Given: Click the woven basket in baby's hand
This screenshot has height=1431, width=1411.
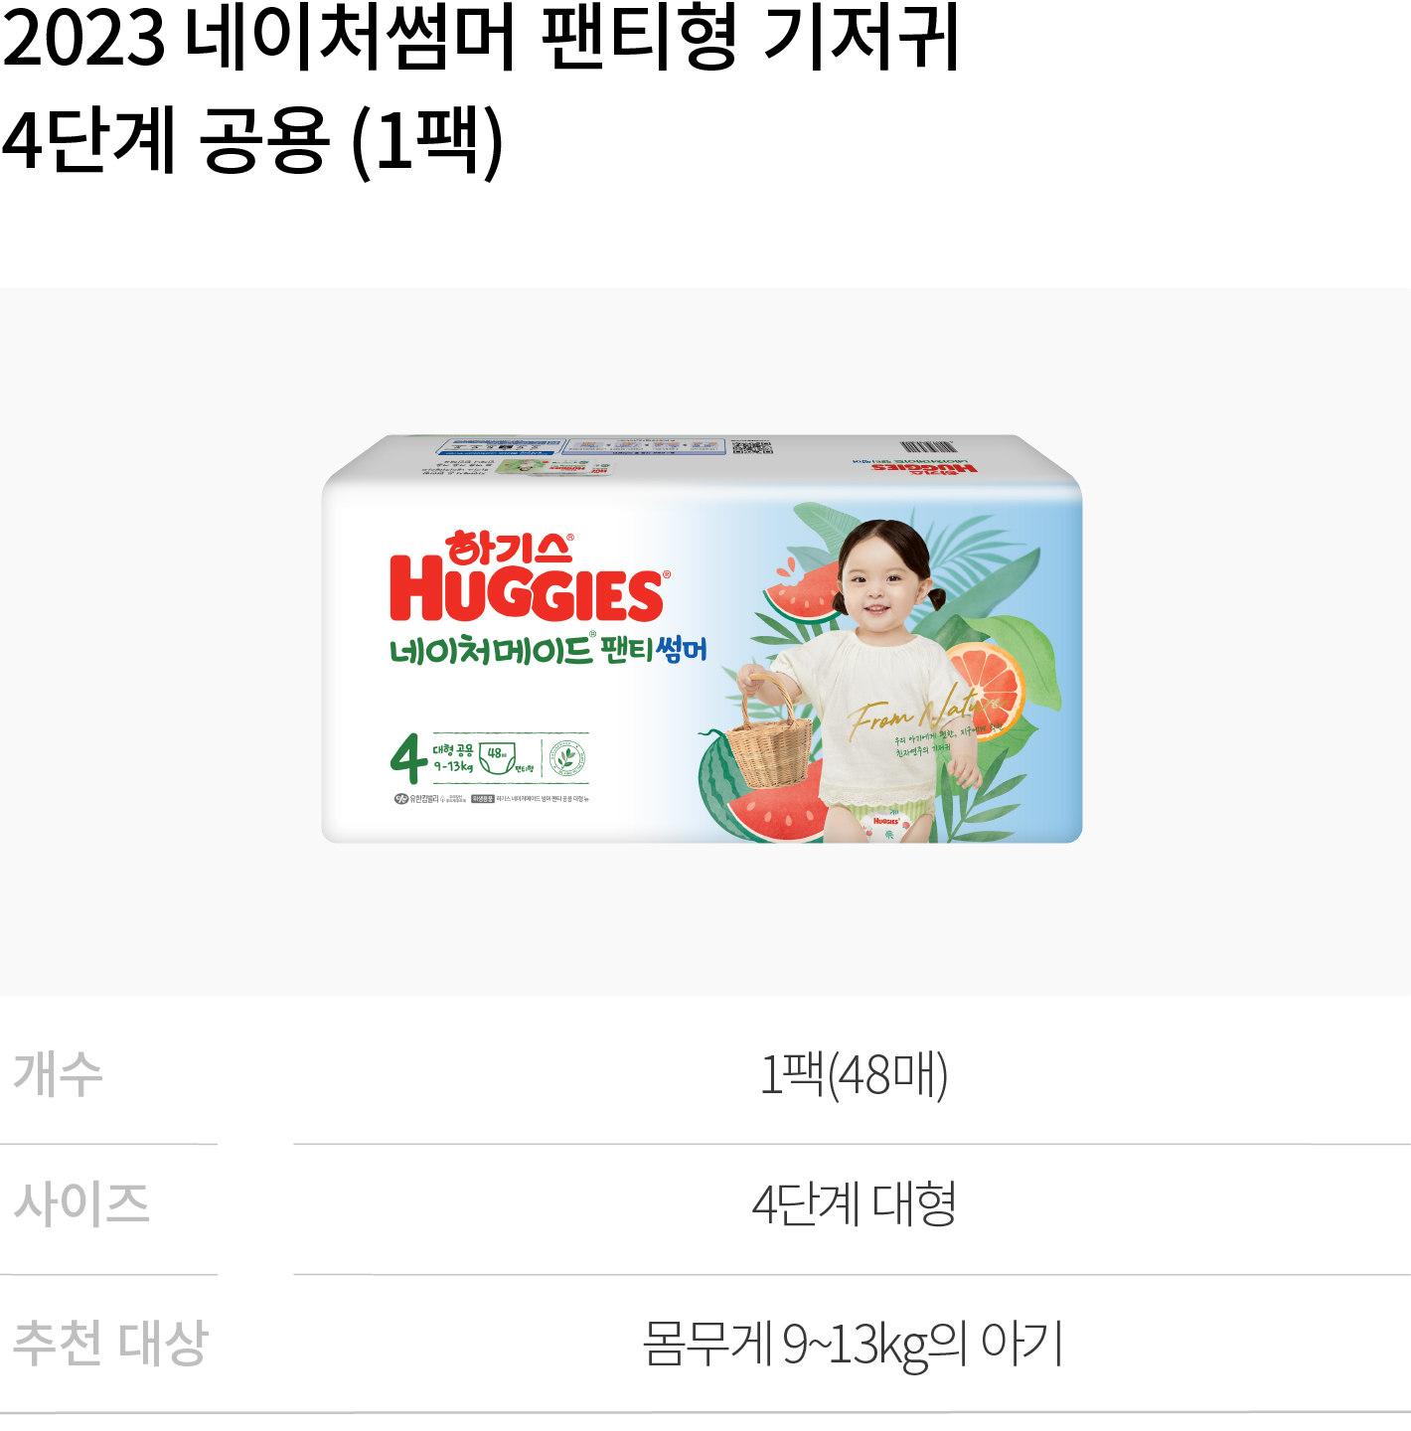Looking at the screenshot, I should click(x=770, y=734).
